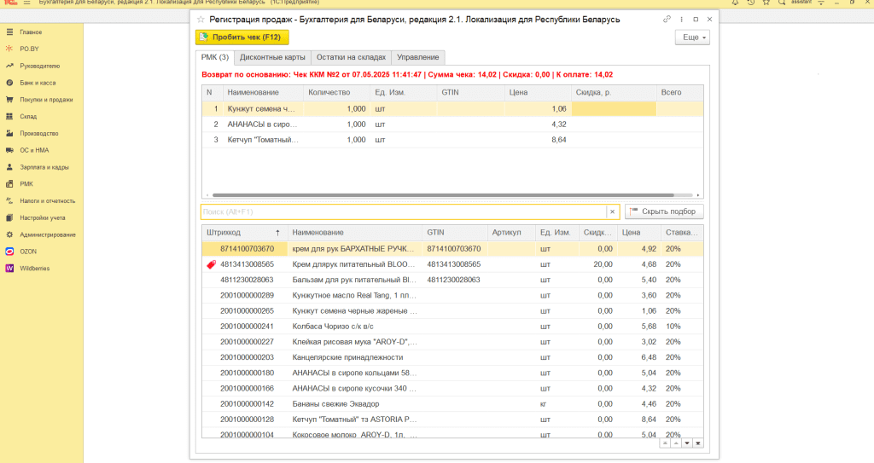This screenshot has height=463, width=874.
Task: Select крем для рук БАРХАТНЫЕ РУЧК… product
Action: click(452, 249)
